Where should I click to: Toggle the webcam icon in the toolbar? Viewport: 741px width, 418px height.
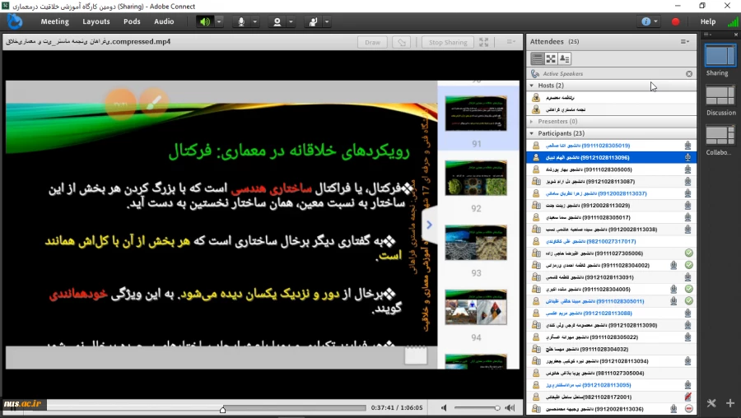(x=277, y=21)
